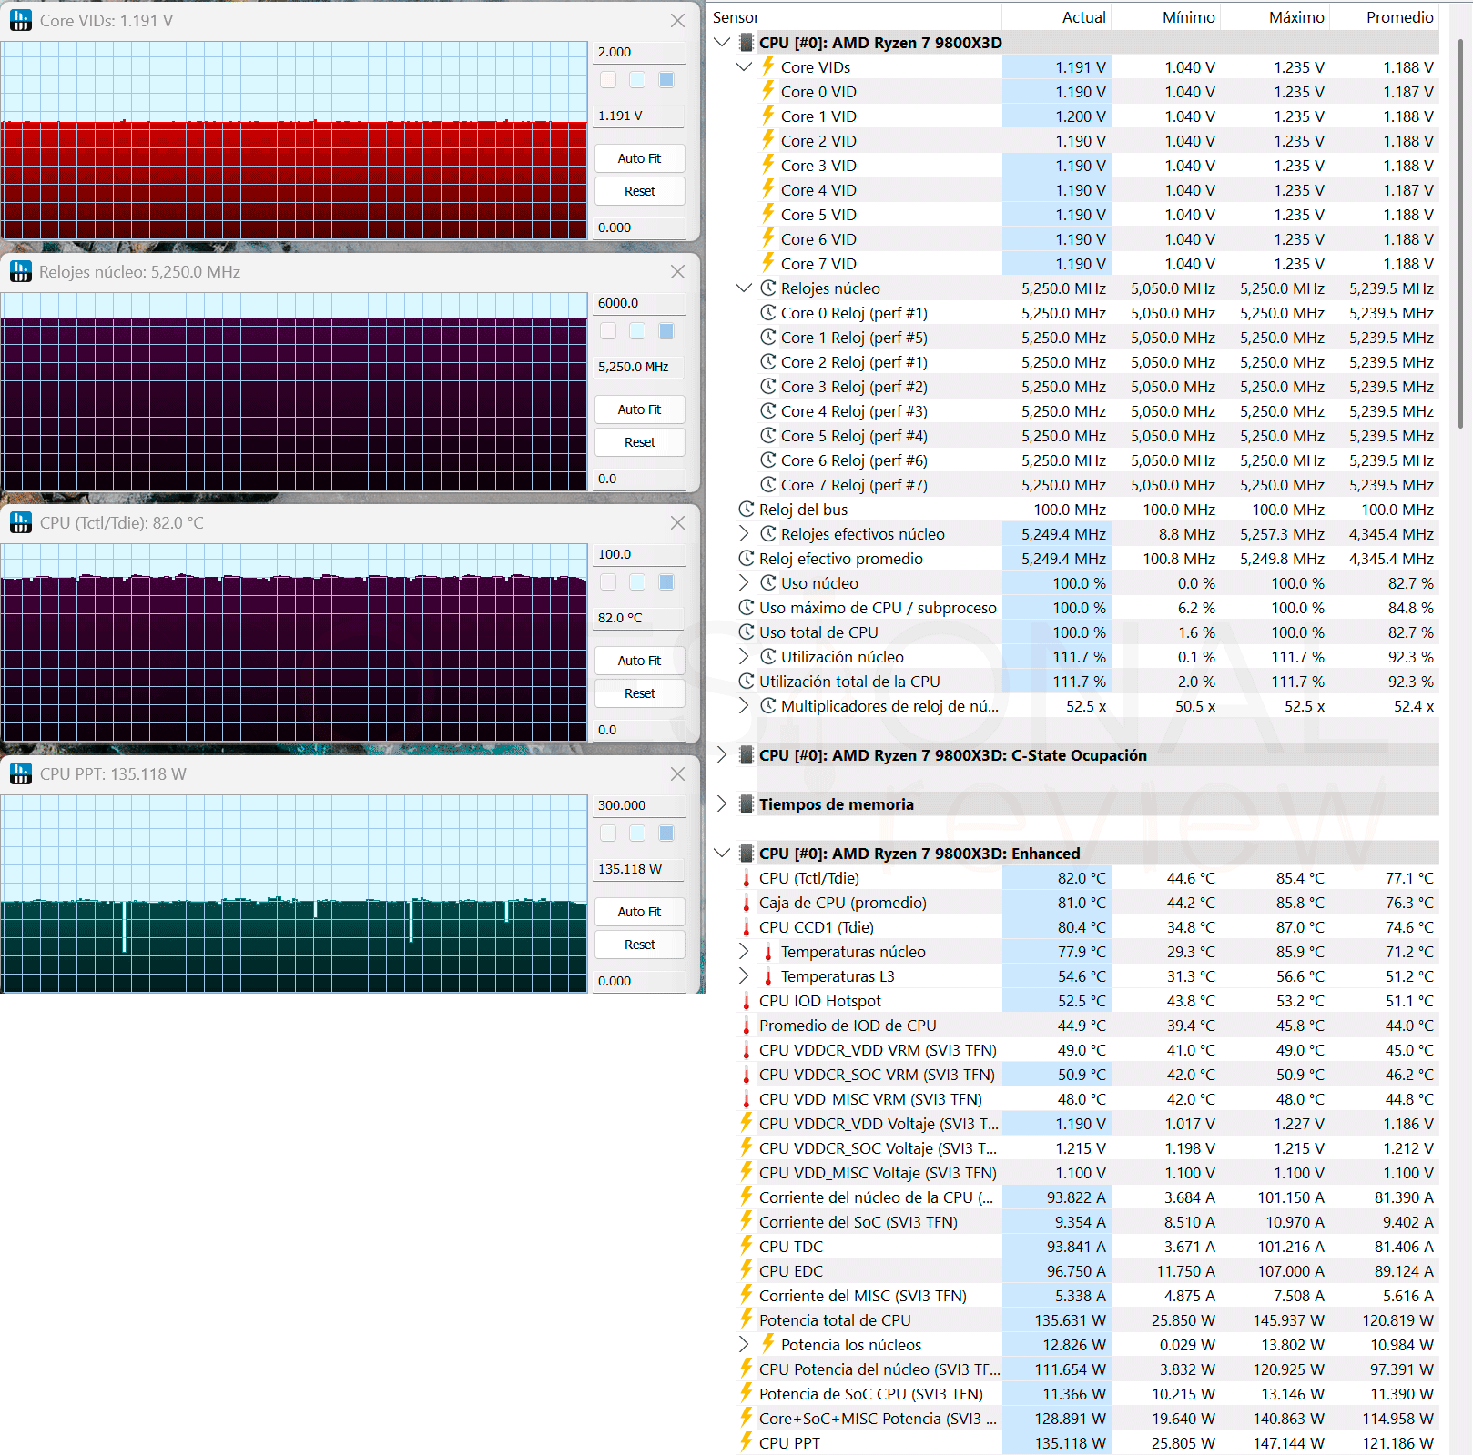
Task: Toggle the white checkbox in Relojes núcleo graph
Action: pos(608,331)
